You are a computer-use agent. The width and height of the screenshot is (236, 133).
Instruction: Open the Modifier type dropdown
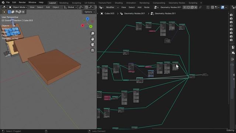click(x=112, y=7)
